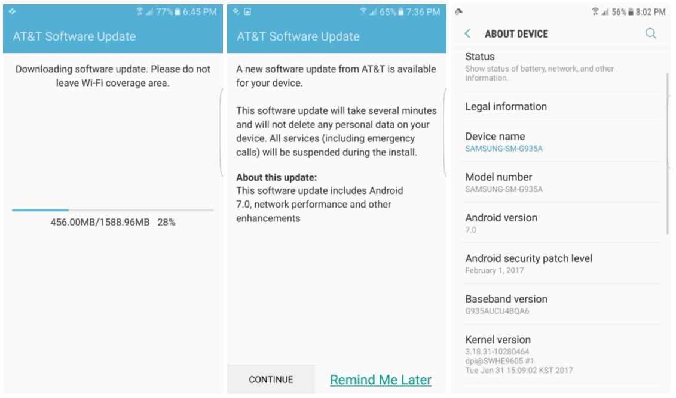Tap CONTINUE to install the update
Image resolution: width=676 pixels, height=398 pixels.
tap(271, 379)
